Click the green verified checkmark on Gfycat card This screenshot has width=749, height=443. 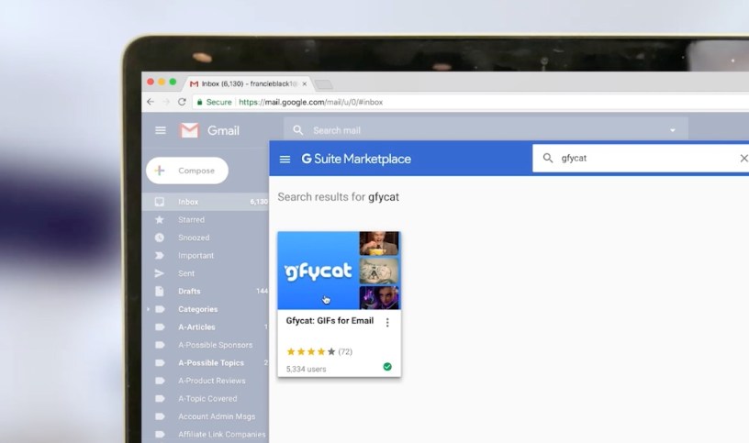click(x=387, y=367)
